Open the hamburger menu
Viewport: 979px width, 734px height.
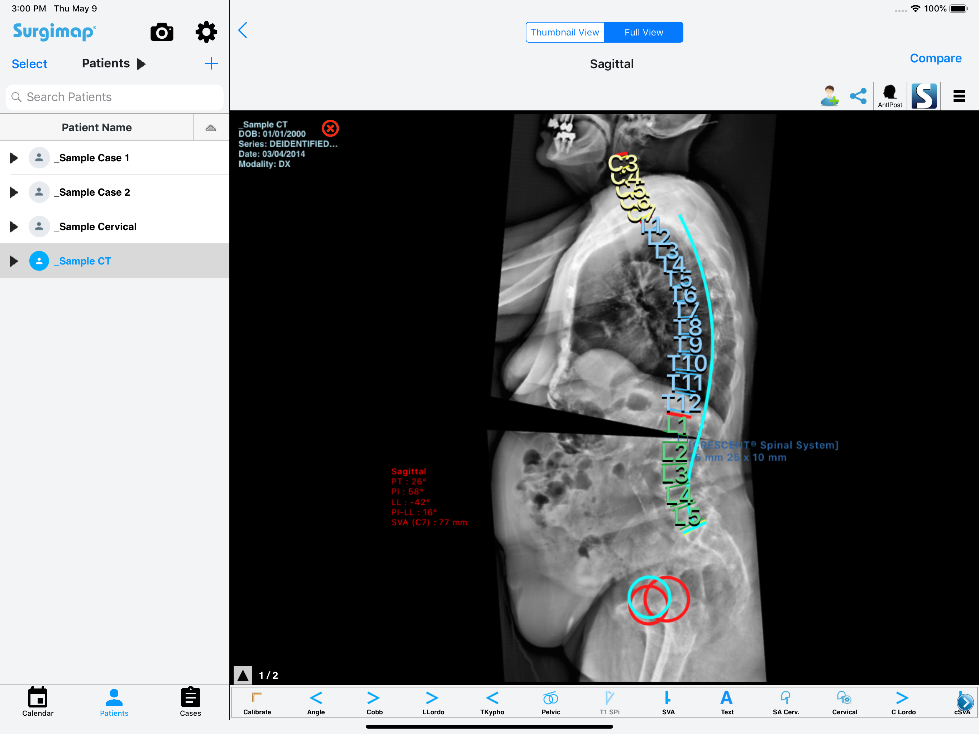[959, 96]
